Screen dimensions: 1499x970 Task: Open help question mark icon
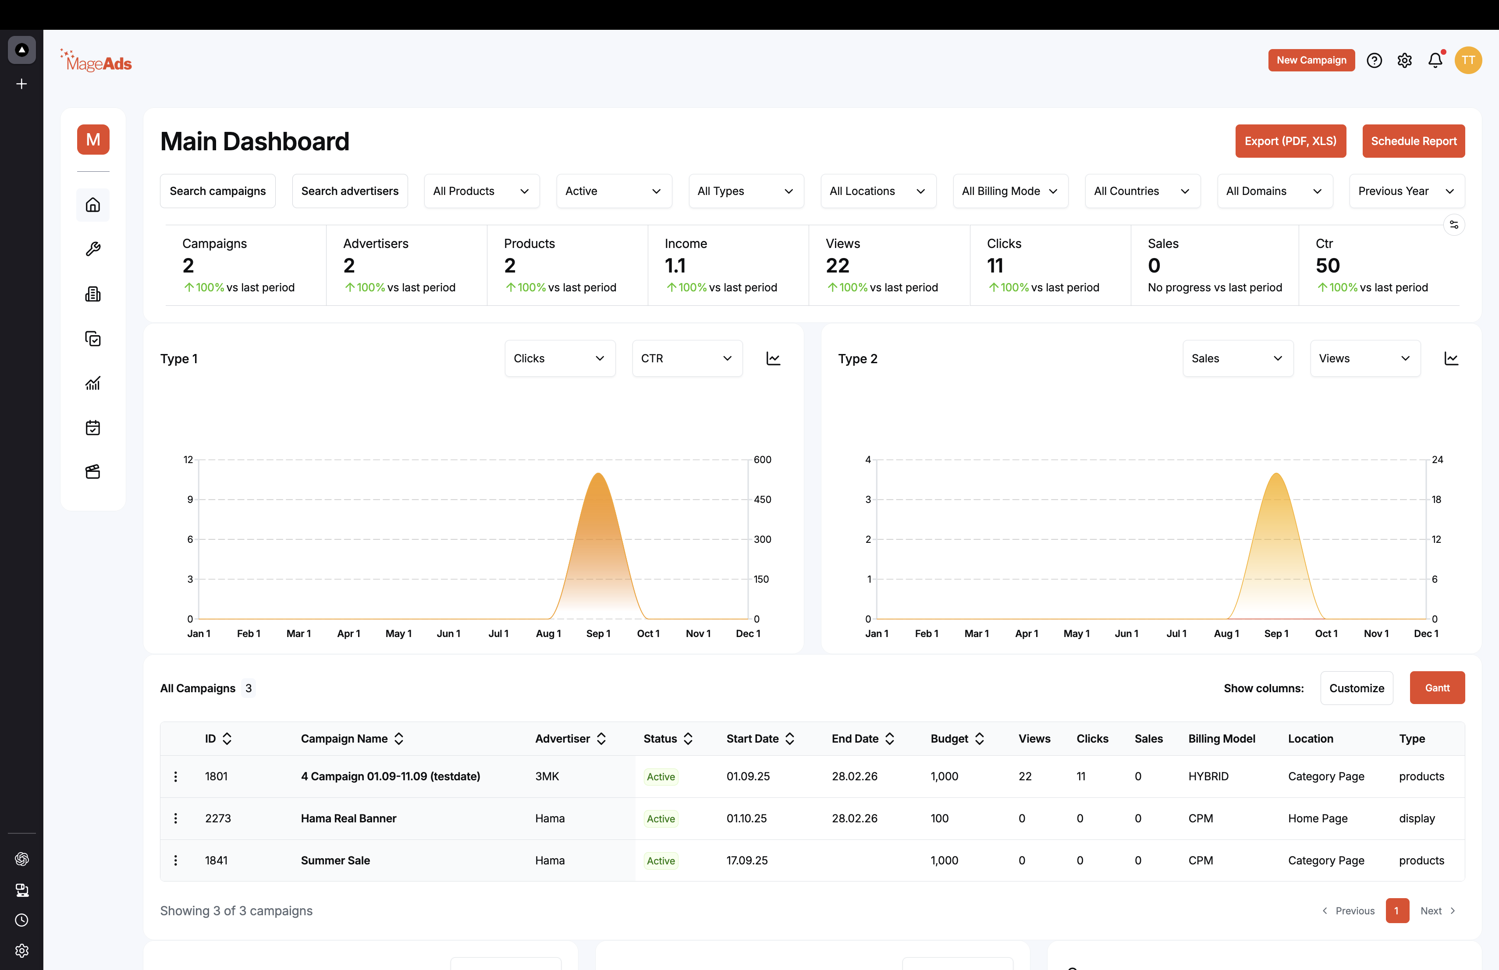pos(1374,60)
